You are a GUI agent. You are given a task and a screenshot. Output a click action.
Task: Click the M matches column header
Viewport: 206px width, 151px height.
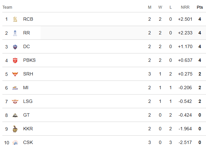(x=150, y=7)
